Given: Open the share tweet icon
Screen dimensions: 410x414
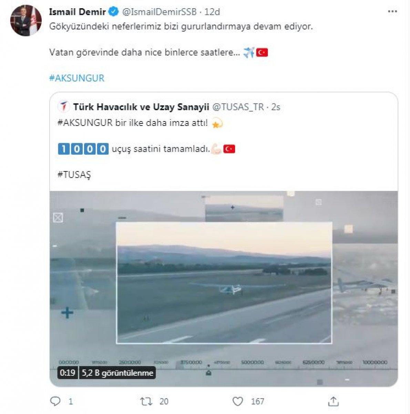Looking at the screenshot, I should tap(333, 401).
